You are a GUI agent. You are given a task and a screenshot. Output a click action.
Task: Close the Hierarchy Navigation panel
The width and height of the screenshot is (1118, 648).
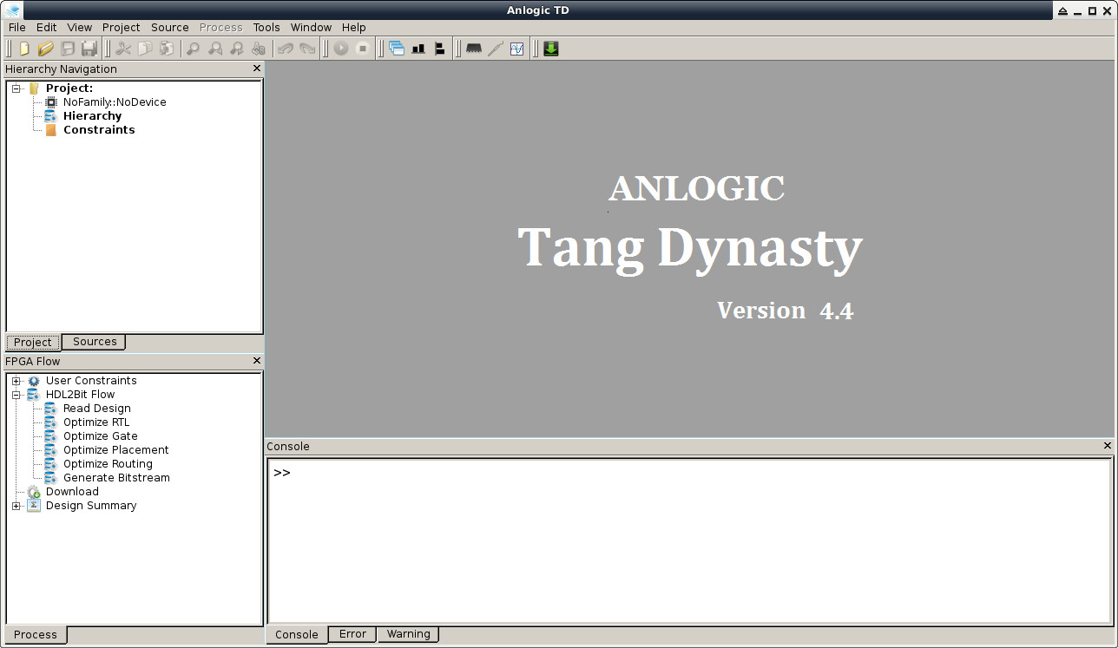(257, 69)
